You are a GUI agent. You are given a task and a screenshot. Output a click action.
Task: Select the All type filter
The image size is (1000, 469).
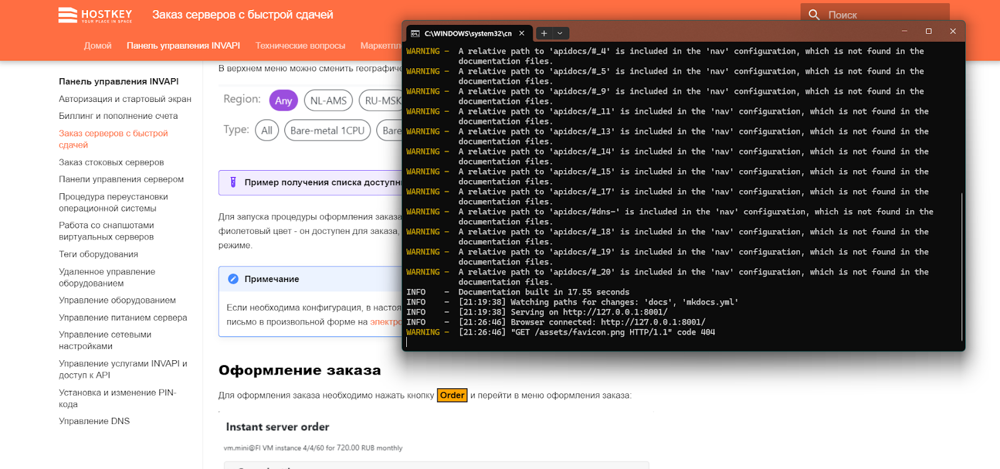click(x=267, y=131)
